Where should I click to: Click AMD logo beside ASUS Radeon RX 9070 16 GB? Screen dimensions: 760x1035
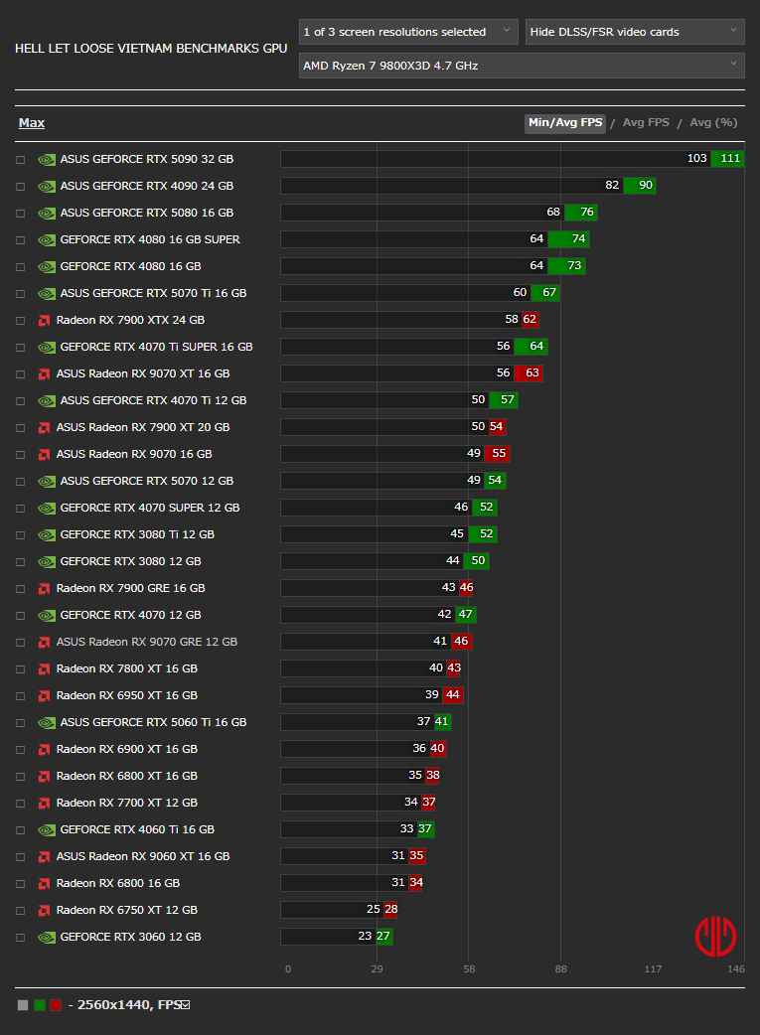(45, 455)
